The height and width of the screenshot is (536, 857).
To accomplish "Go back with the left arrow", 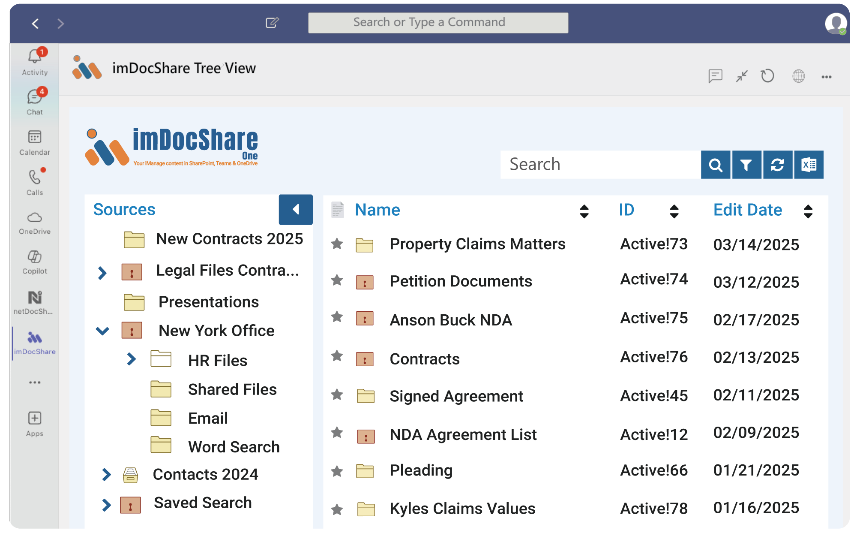I will pos(36,24).
